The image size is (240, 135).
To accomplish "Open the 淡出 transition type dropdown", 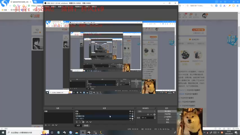I will click(146, 111).
